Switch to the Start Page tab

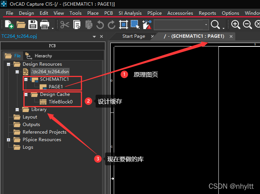click(133, 36)
